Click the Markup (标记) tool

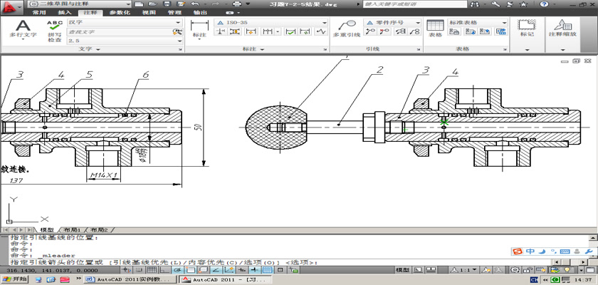point(527,28)
